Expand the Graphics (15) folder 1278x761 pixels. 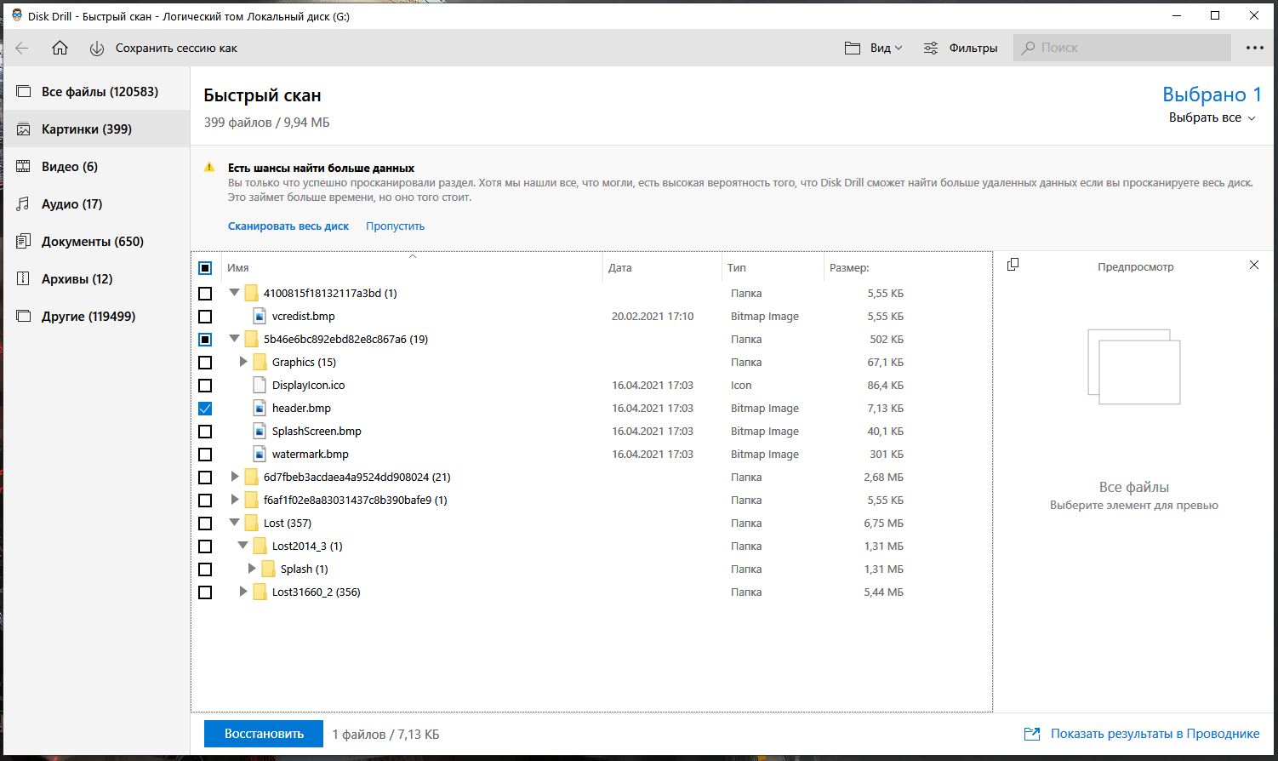coord(243,362)
